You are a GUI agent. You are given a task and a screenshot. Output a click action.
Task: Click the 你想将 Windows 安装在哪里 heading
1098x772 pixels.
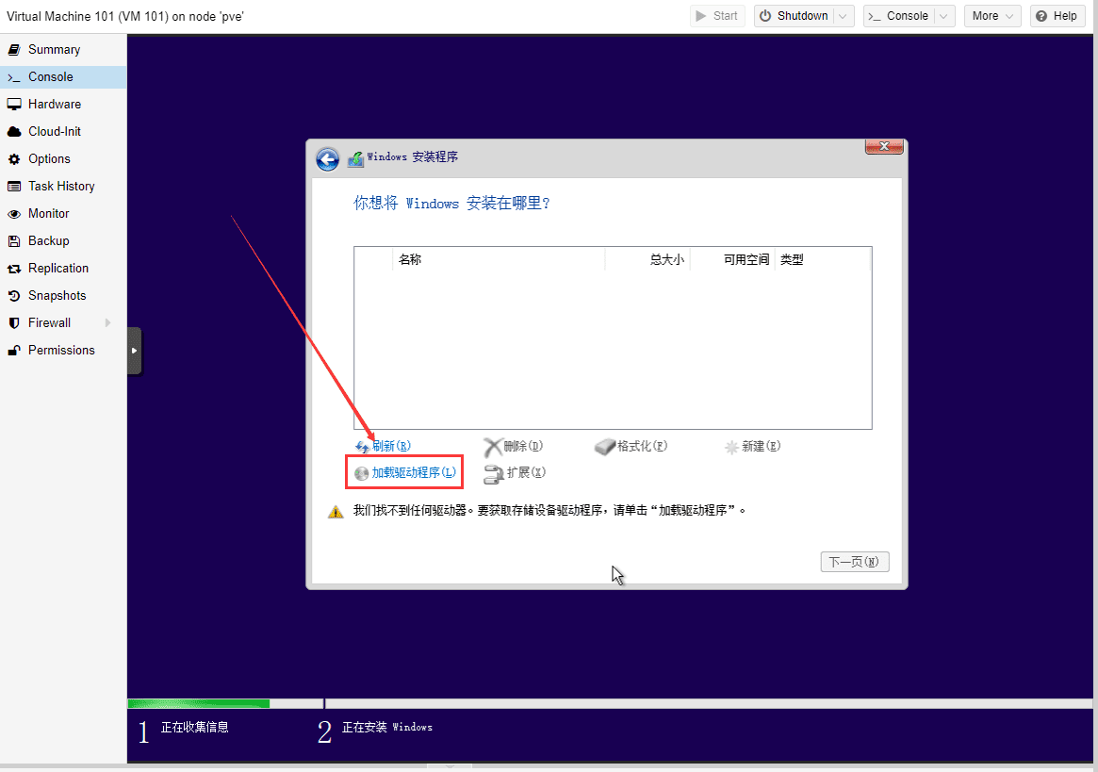point(451,204)
